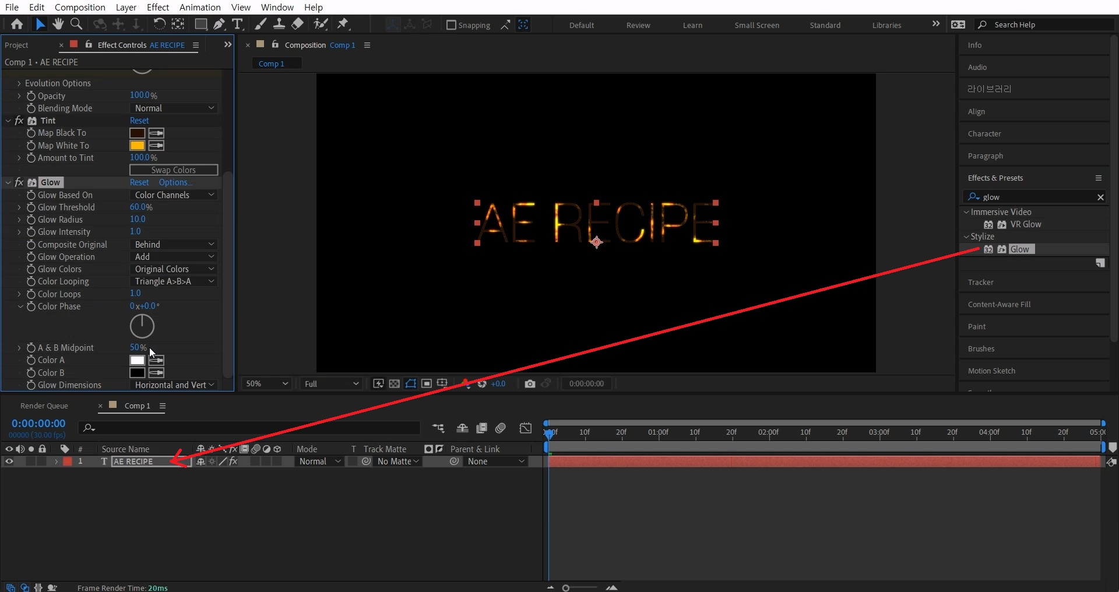Open the Glow Operation dropdown
Viewport: 1119px width, 592px height.
coord(174,257)
